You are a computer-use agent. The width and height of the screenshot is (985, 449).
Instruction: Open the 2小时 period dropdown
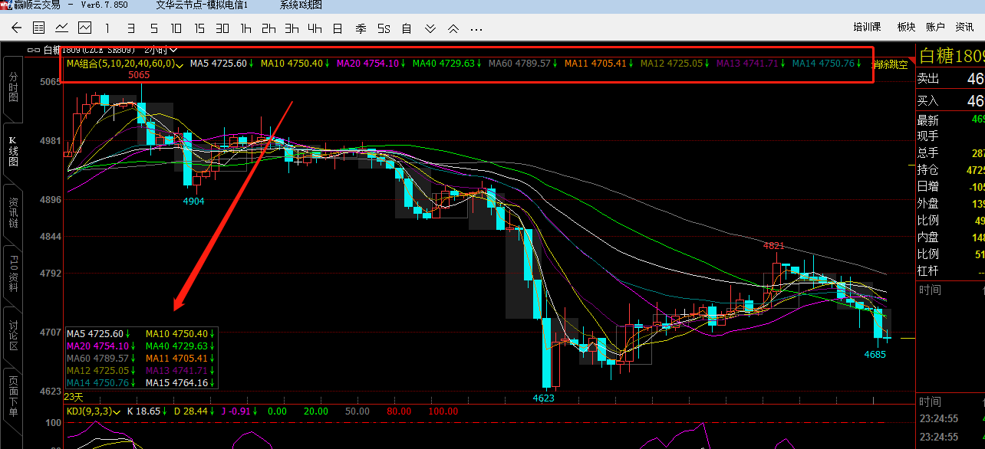[x=173, y=50]
